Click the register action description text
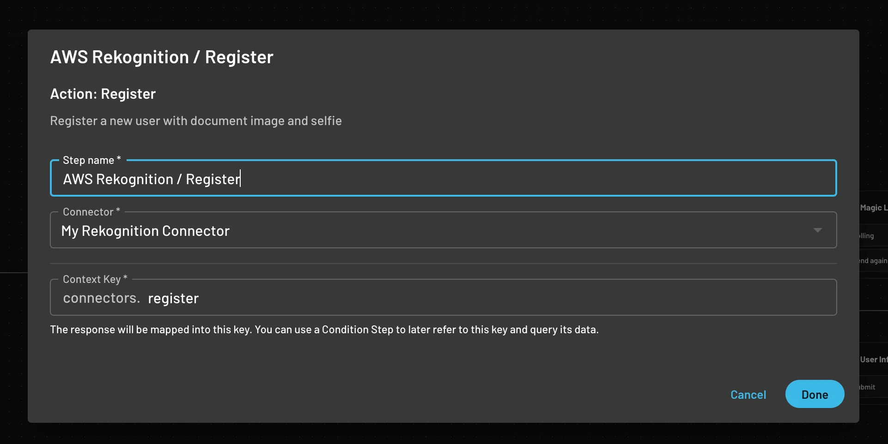 coord(196,120)
